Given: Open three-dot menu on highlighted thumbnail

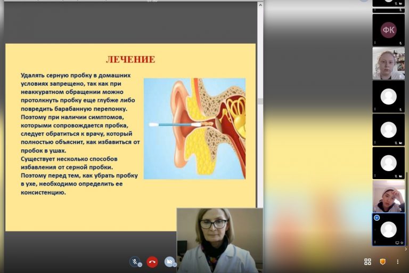Looking at the screenshot, I should [375, 242].
